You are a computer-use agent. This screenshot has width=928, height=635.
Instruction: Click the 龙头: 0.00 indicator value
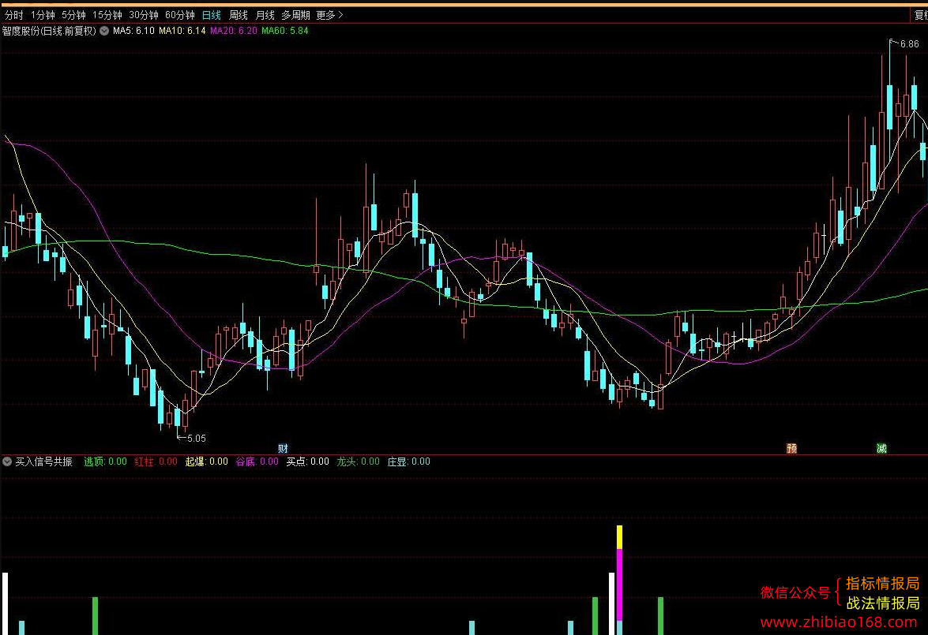coord(359,461)
